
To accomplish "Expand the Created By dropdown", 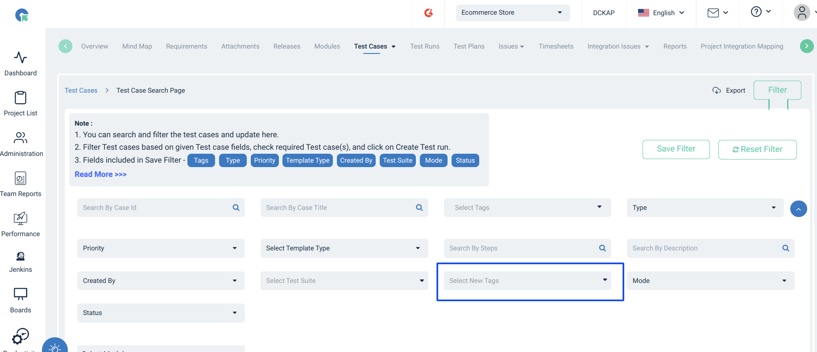I will 161,281.
